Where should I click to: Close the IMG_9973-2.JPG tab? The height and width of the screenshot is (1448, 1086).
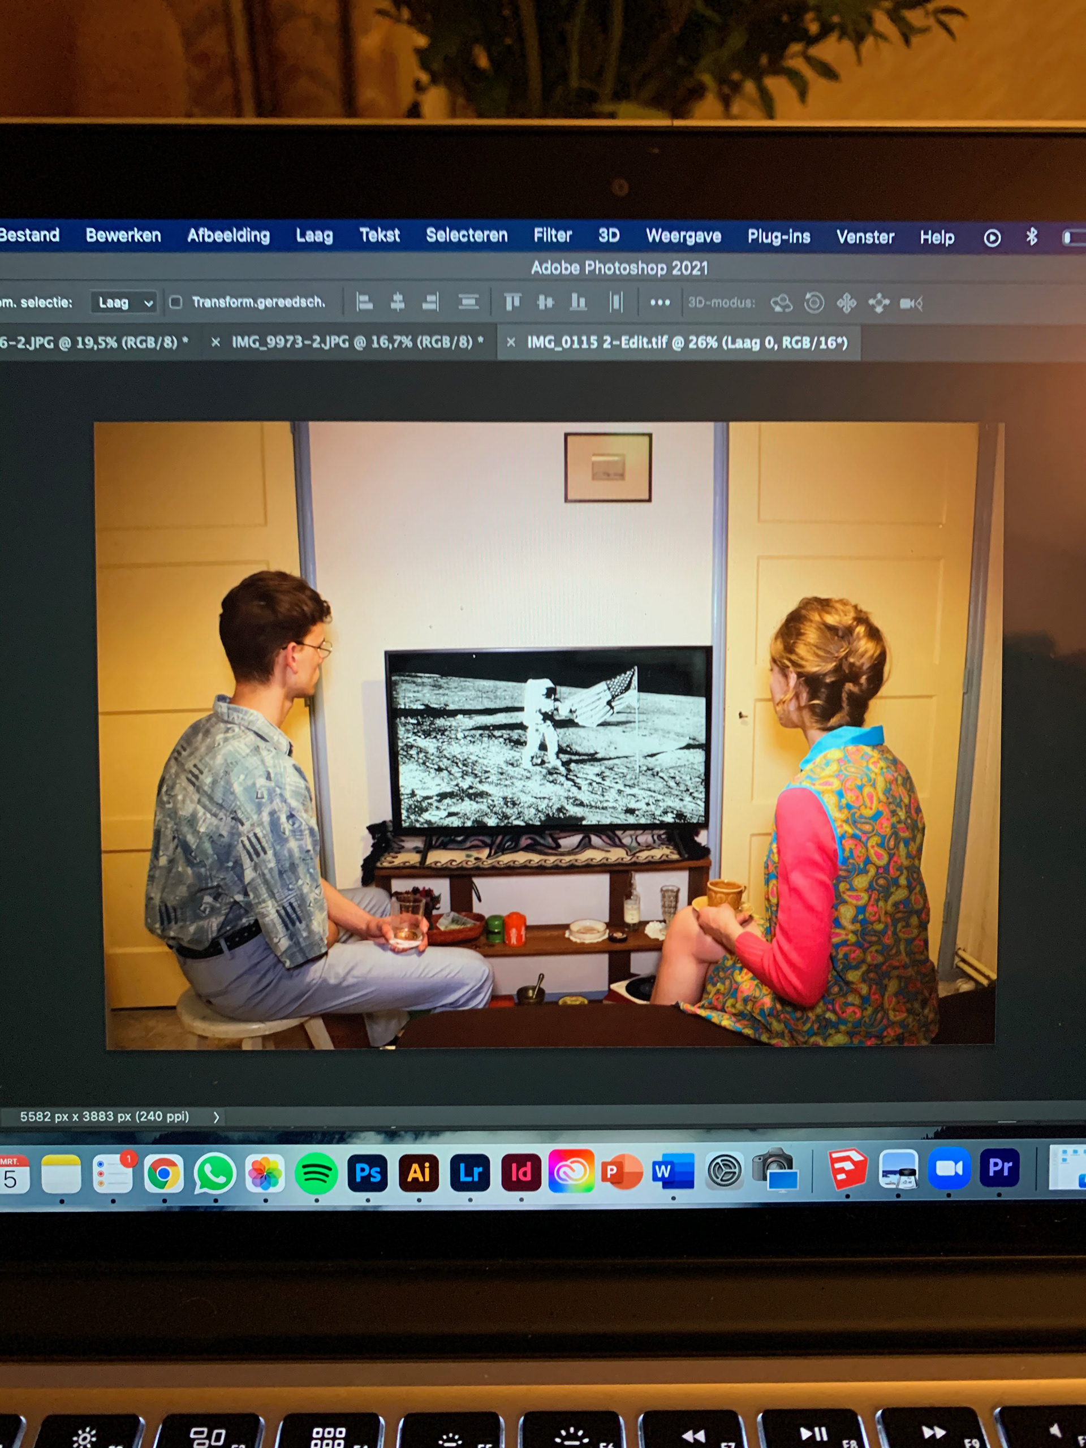(216, 342)
